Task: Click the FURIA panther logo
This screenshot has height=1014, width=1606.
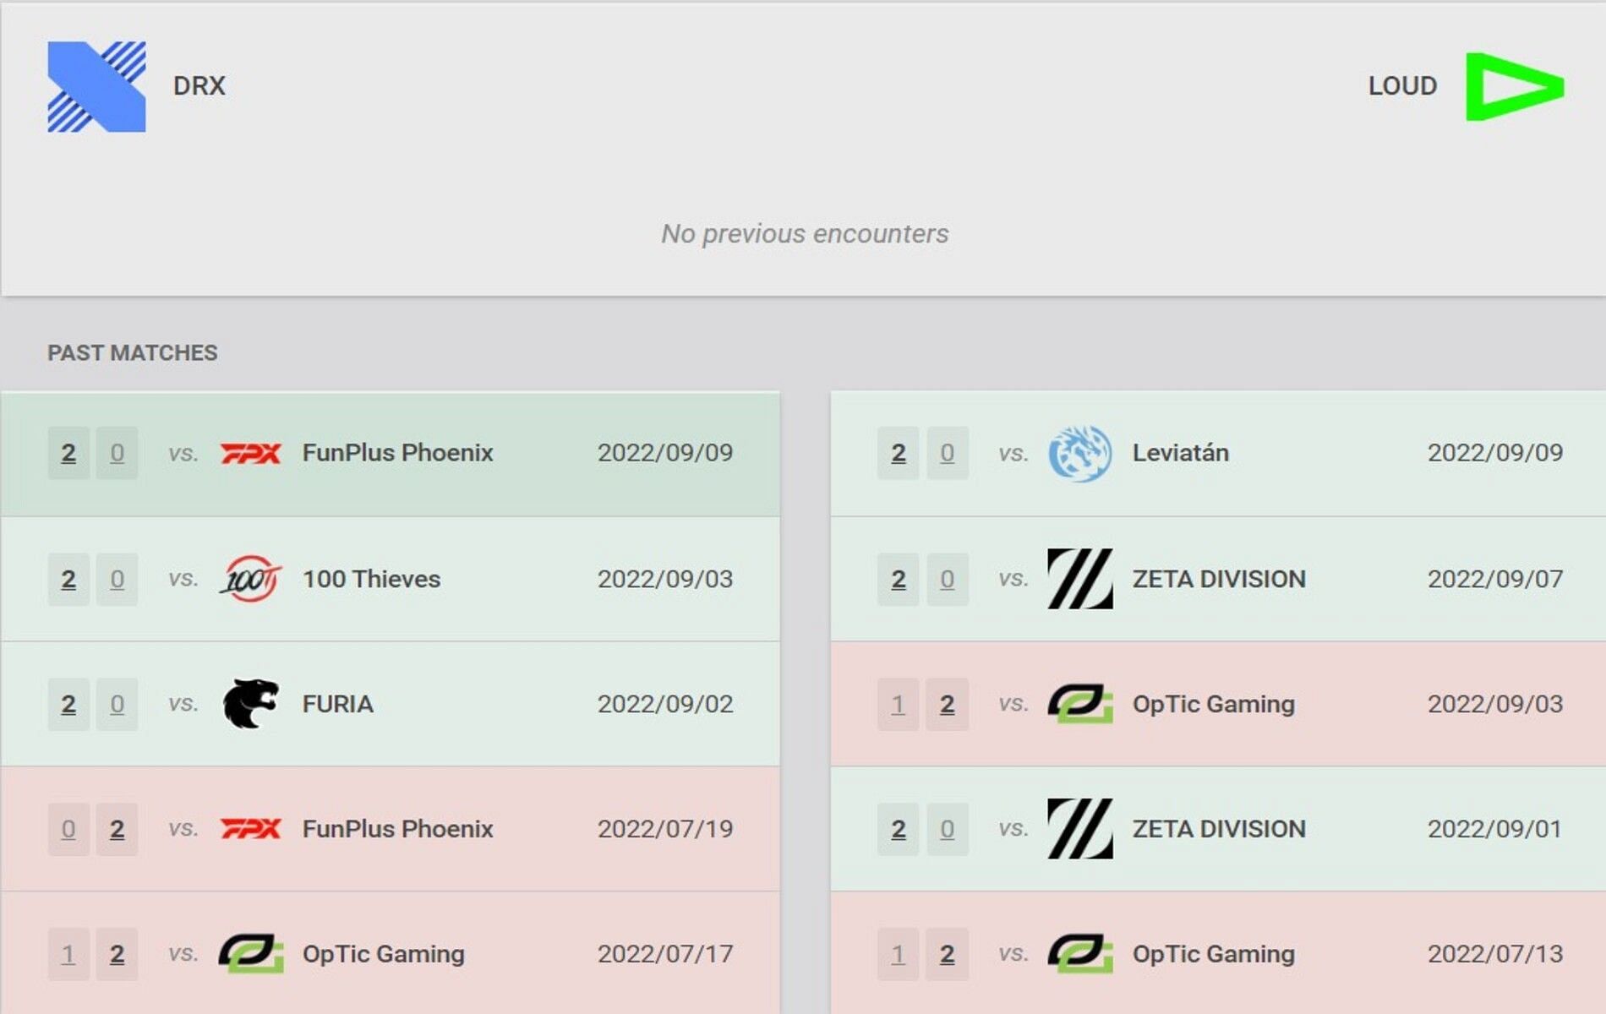Action: tap(250, 704)
